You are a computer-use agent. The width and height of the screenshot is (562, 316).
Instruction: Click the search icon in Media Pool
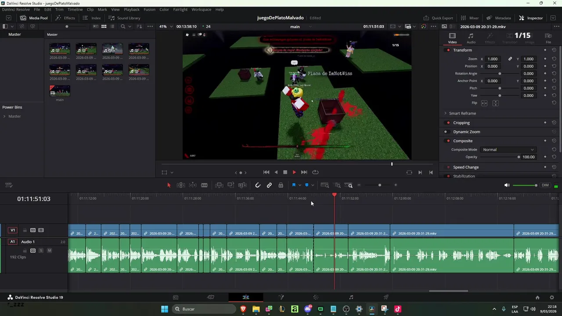point(123,26)
